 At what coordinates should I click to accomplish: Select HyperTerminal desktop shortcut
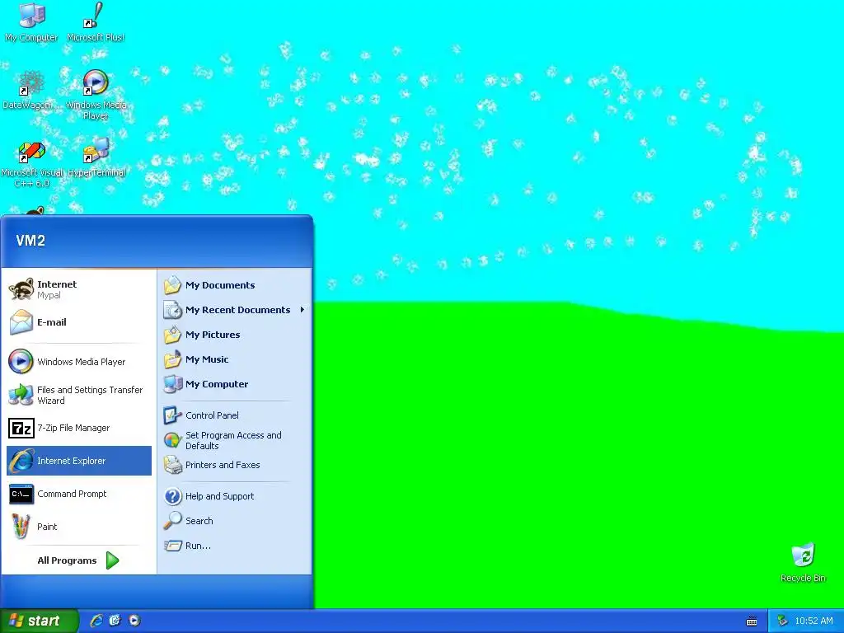[x=96, y=157]
